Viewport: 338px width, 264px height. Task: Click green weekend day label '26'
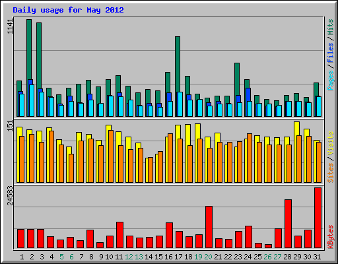tap(267, 257)
